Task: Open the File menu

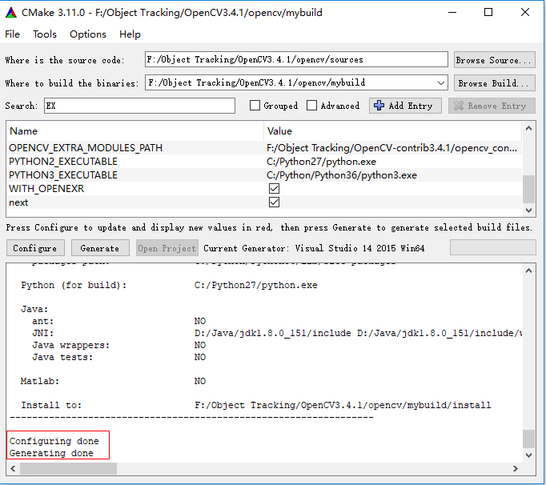Action: pos(13,34)
